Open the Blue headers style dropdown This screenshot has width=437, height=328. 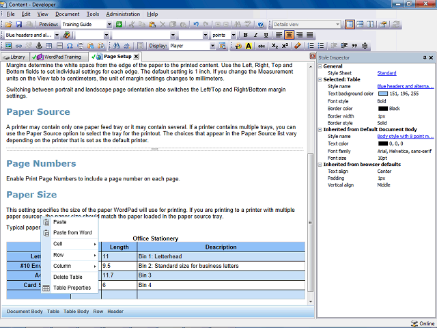click(57, 35)
